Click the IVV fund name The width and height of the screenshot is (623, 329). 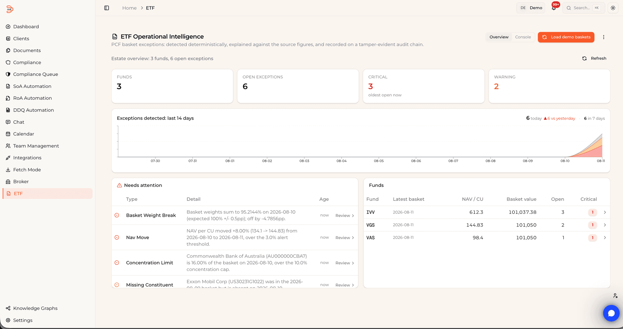[370, 212]
